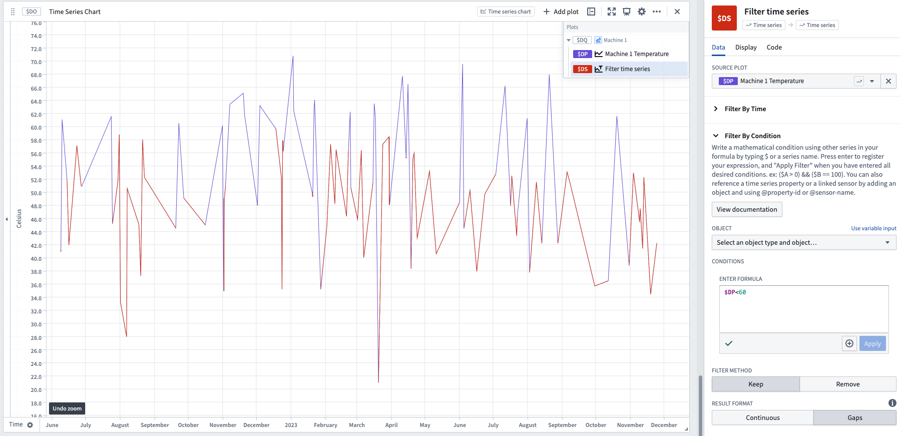Open Time axis settings gear
The image size is (900, 436).
[30, 425]
